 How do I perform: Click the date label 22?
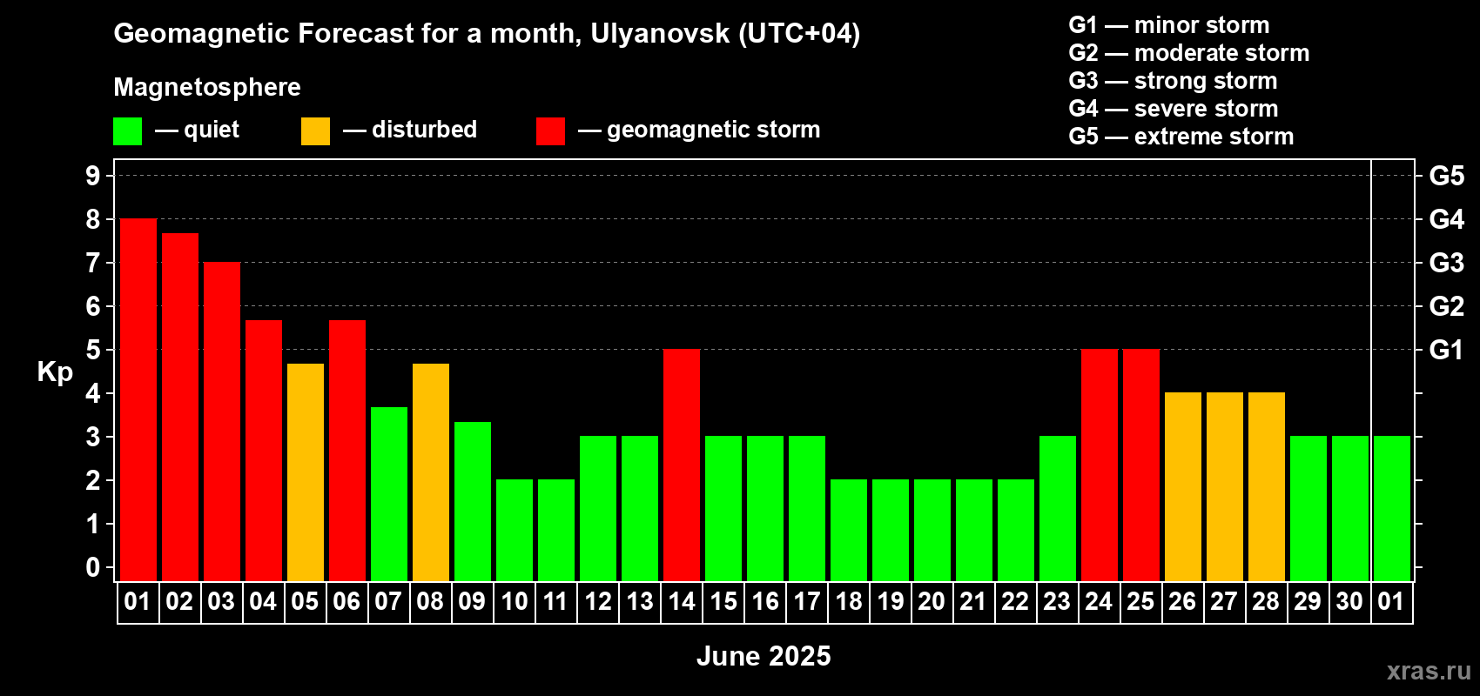click(x=1015, y=602)
